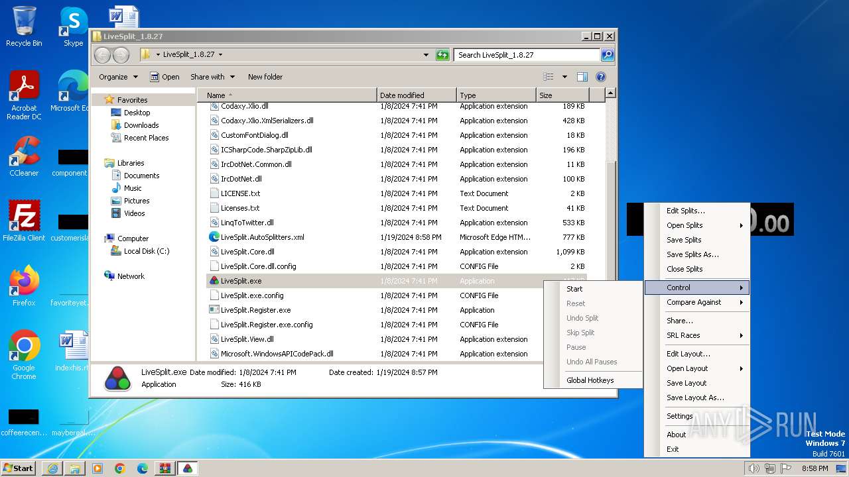Choose Share... from the LiveSplit menu

pos(696,321)
